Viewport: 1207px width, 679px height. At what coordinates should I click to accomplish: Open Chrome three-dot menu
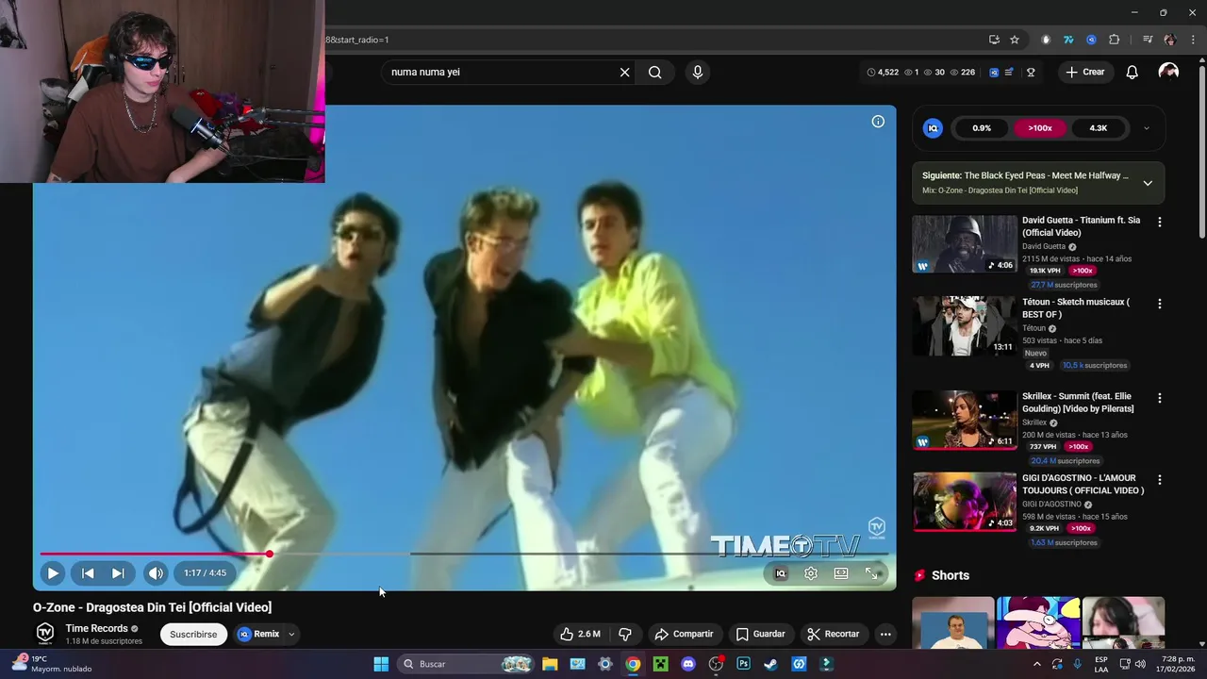tap(1193, 40)
